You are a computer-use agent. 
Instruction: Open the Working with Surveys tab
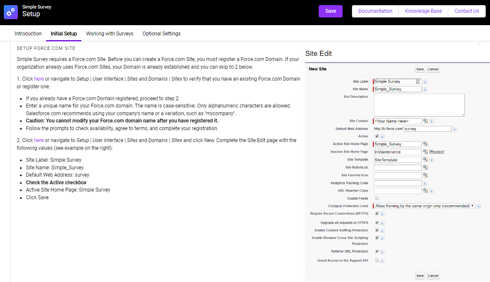pyautogui.click(x=110, y=33)
